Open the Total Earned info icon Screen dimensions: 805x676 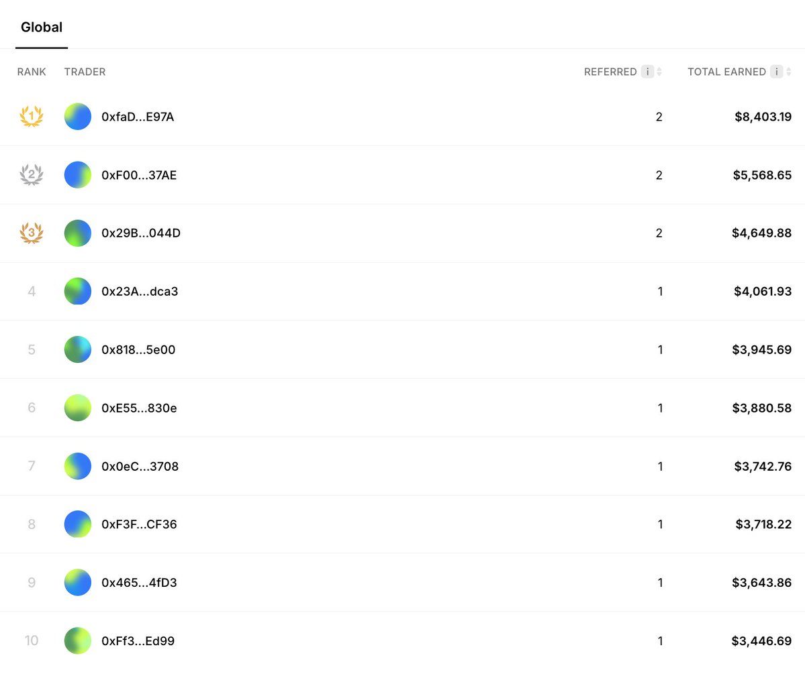[x=776, y=72]
